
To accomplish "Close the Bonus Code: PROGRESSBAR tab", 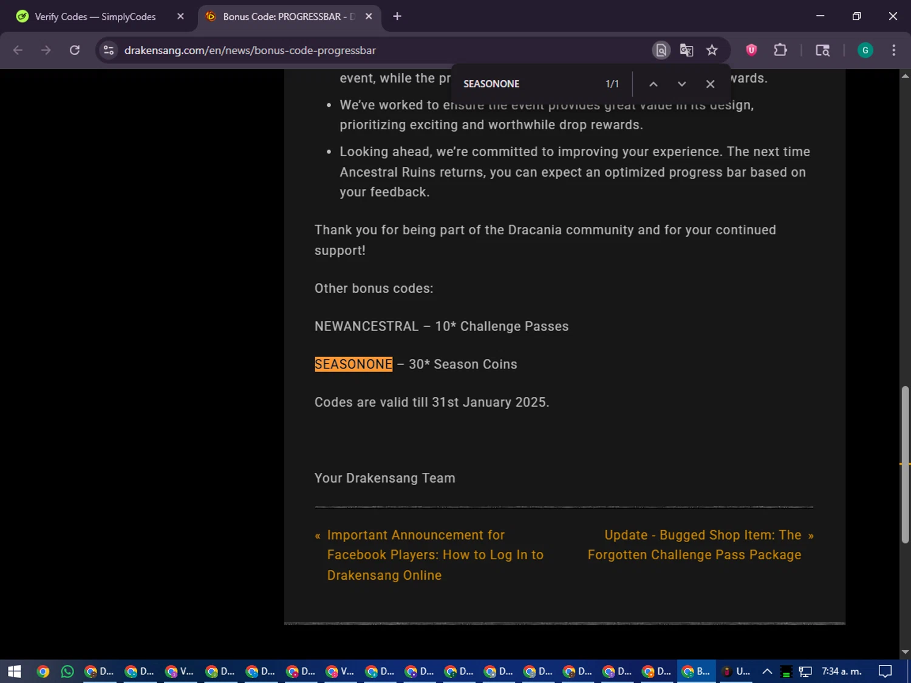I will [x=369, y=16].
